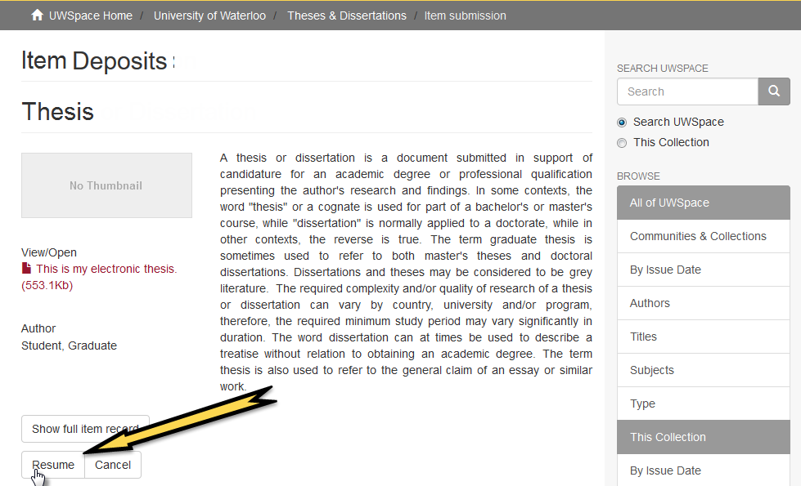Select the This Collection radio button
This screenshot has height=486, width=801.
621,142
